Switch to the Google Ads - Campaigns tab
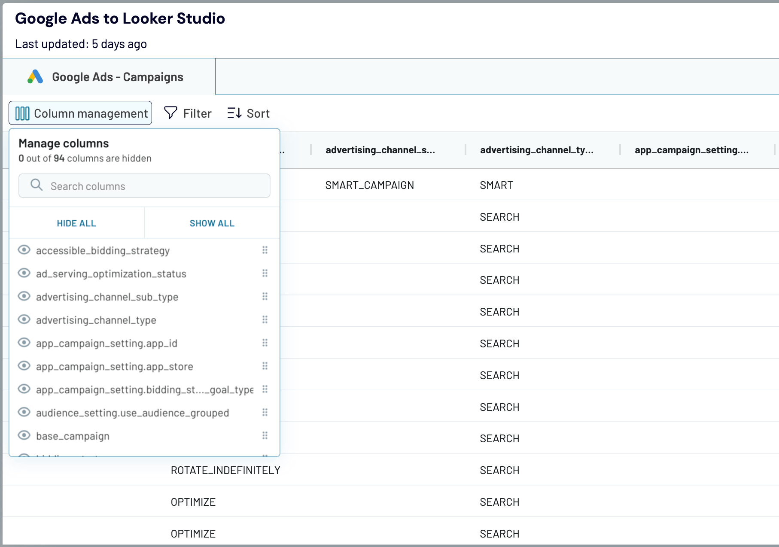Screen dimensions: 779x547 (118, 76)
